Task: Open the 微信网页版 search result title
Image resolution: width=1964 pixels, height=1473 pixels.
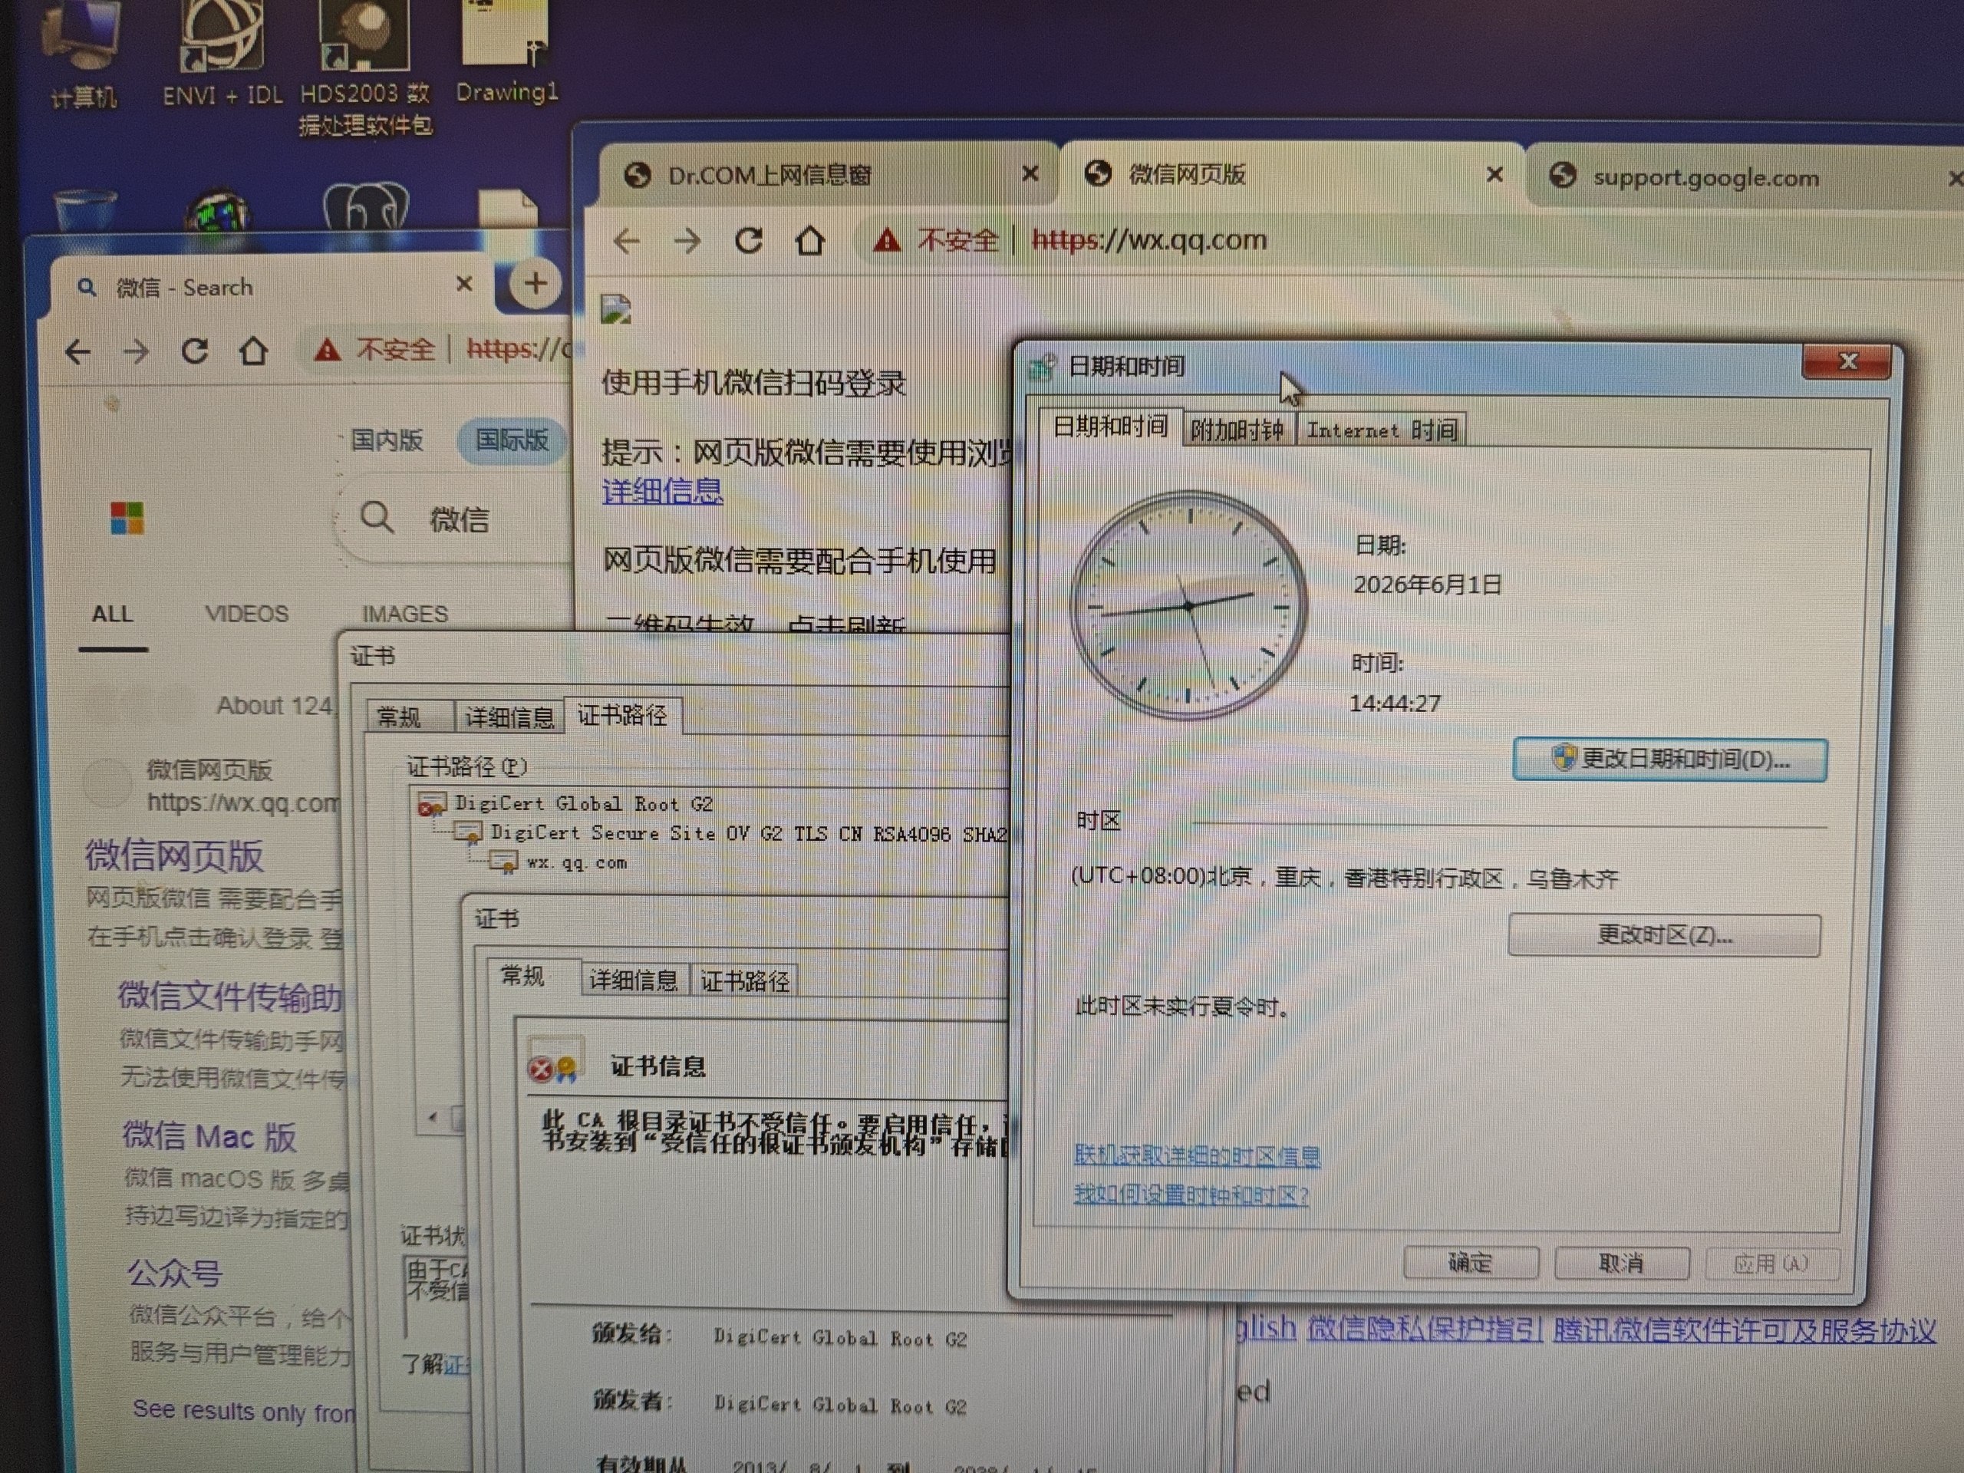Action: tap(174, 855)
